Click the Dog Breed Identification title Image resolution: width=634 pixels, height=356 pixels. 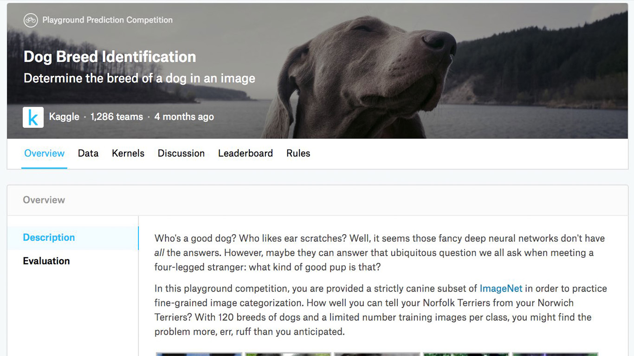click(110, 57)
